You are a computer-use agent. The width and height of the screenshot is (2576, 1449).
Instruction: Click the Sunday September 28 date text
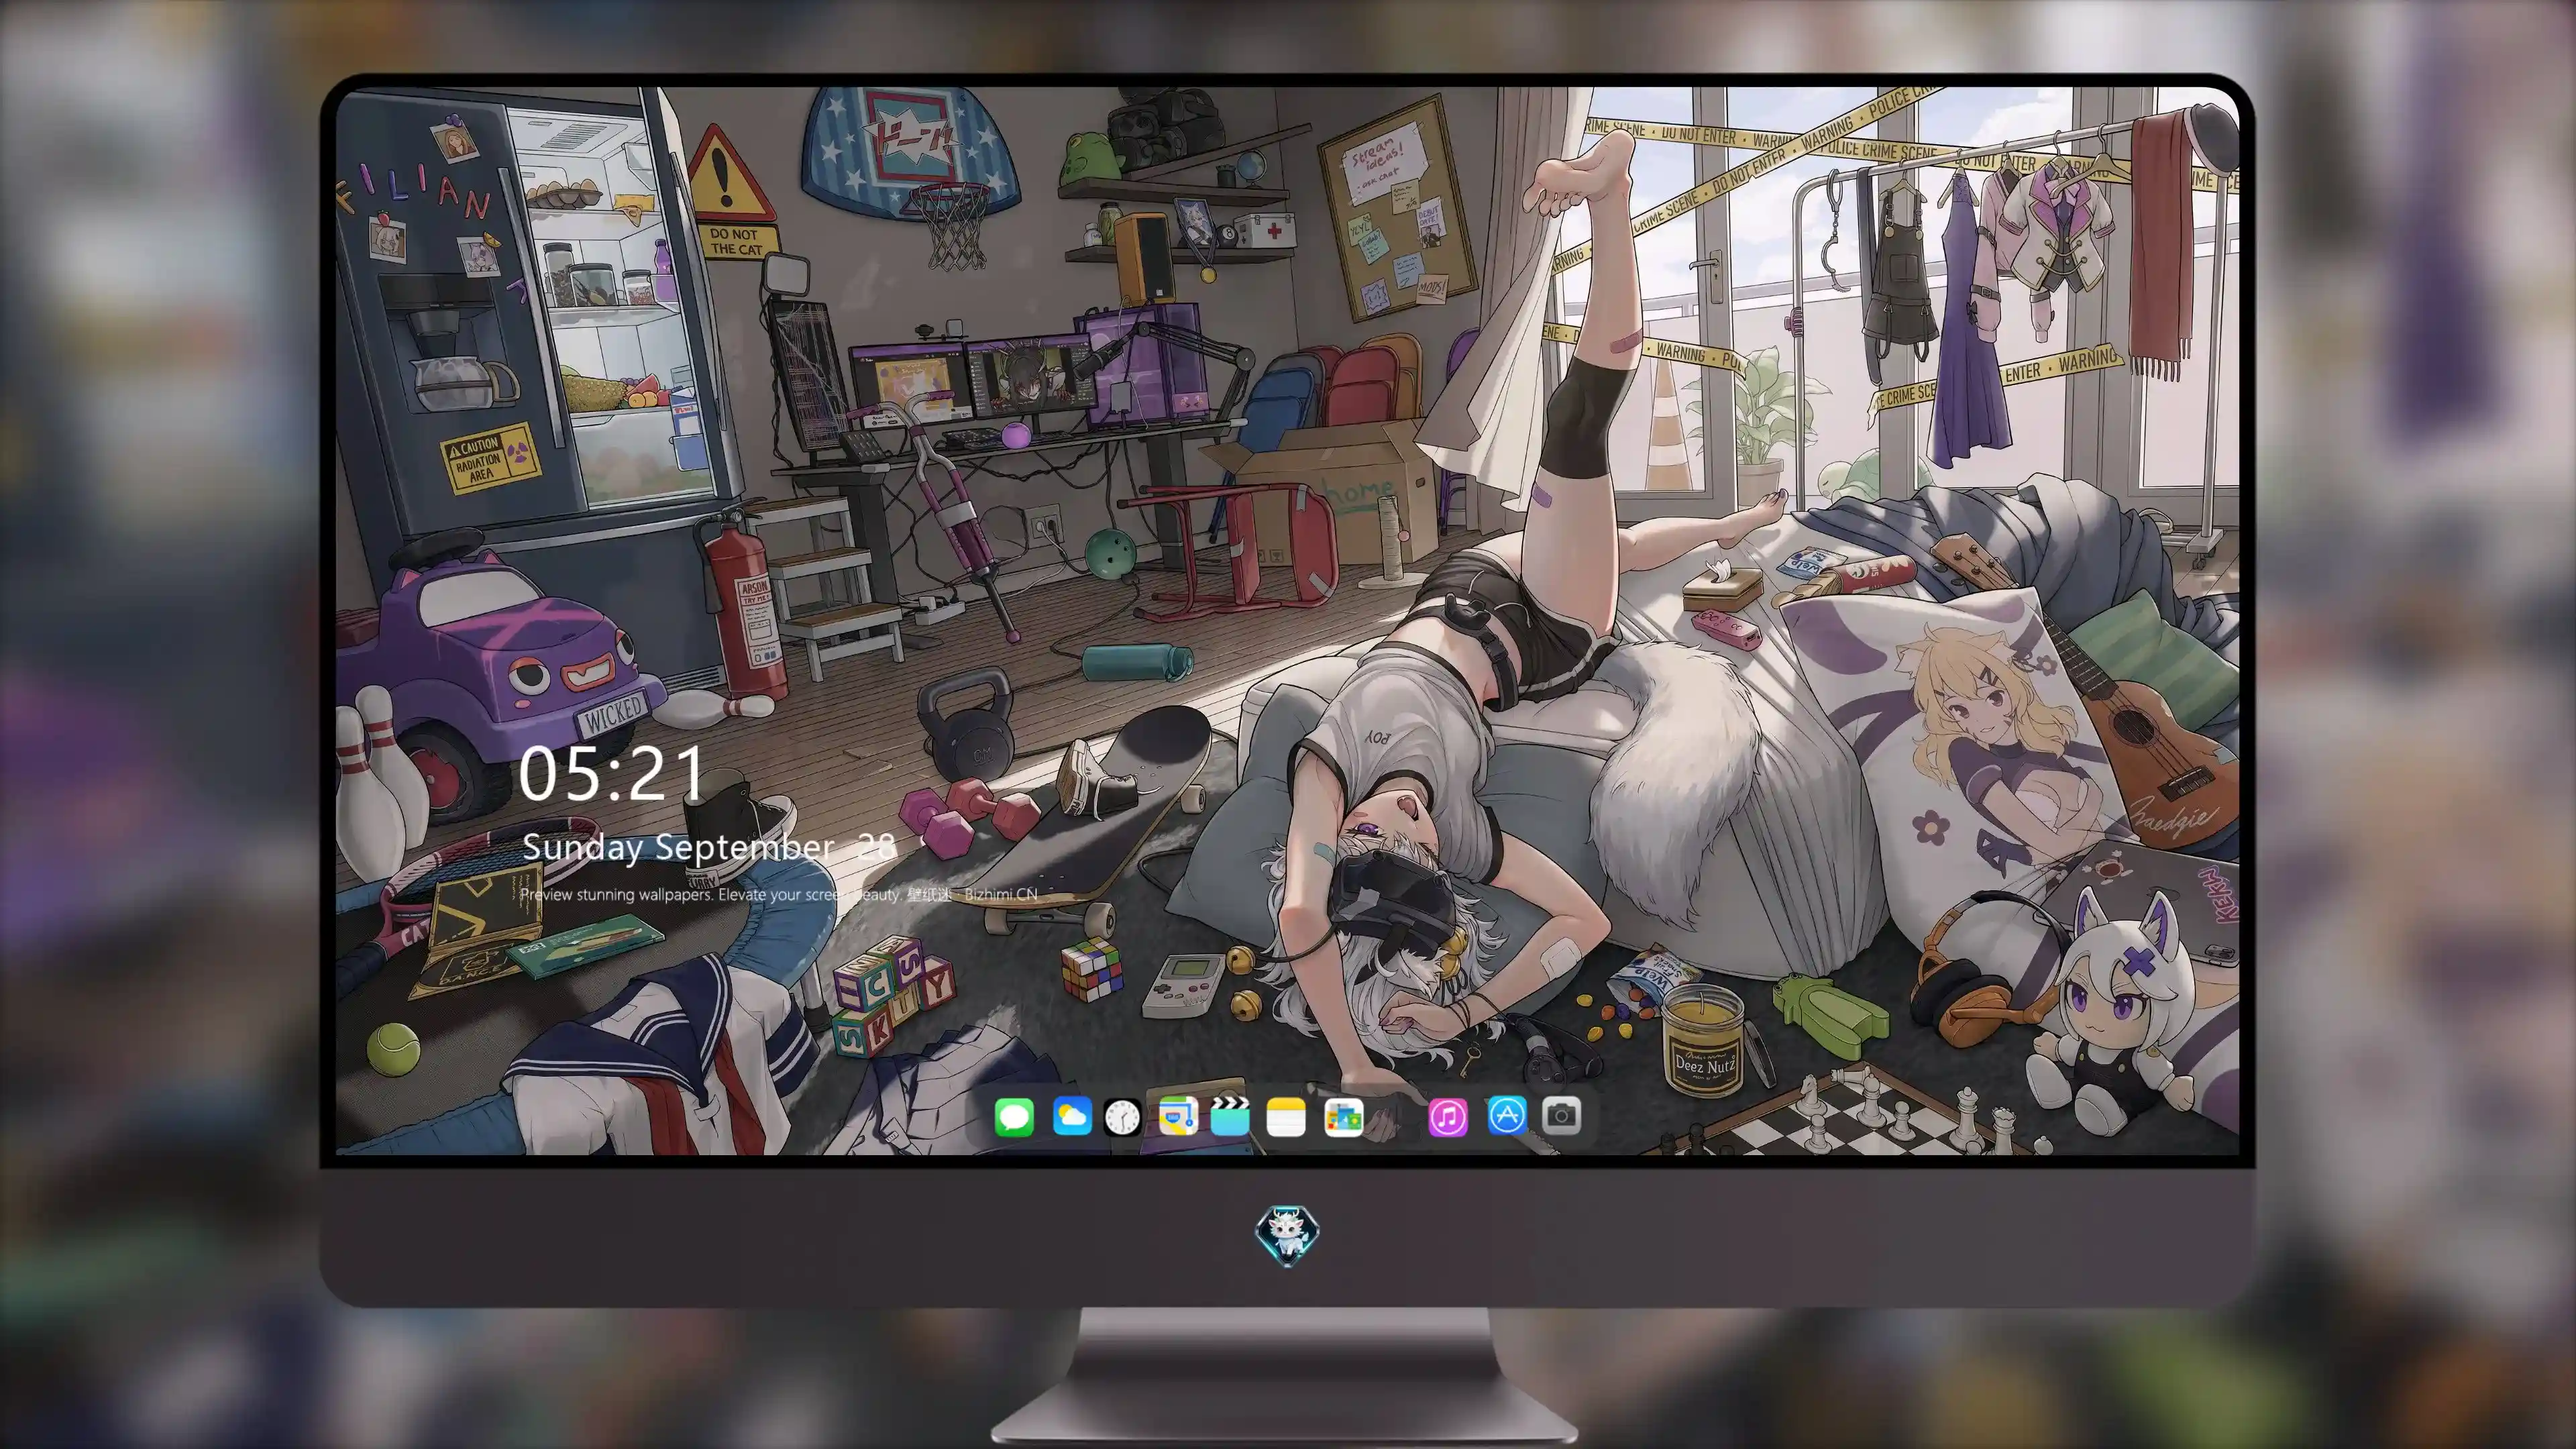(x=709, y=847)
